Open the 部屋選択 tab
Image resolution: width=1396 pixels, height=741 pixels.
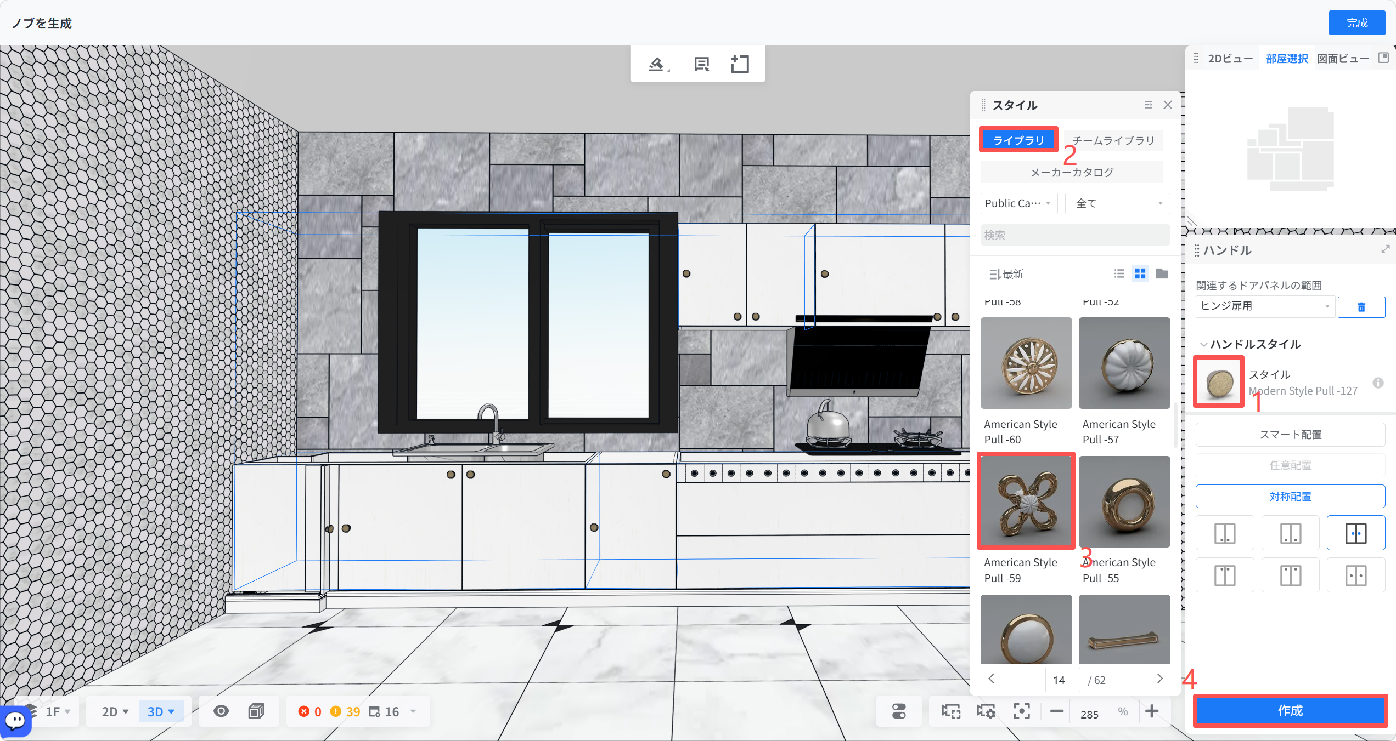pyautogui.click(x=1286, y=59)
